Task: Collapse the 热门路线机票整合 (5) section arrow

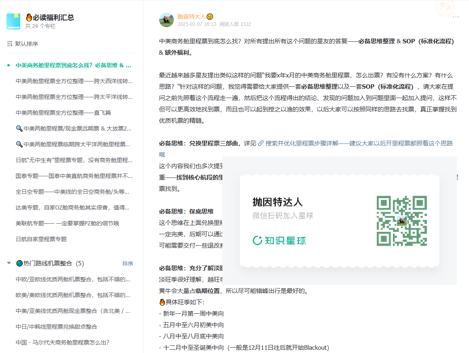Action: (x=9, y=263)
